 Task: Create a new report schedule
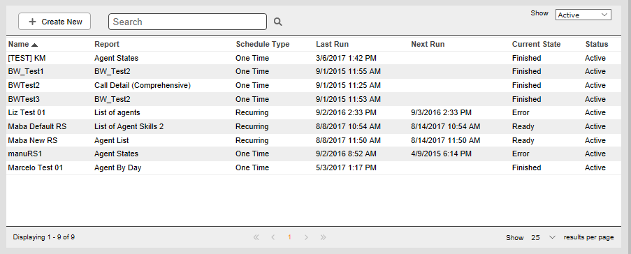[55, 22]
